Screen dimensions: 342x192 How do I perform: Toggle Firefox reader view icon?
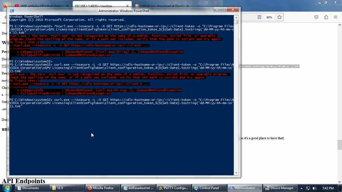click(259, 17)
